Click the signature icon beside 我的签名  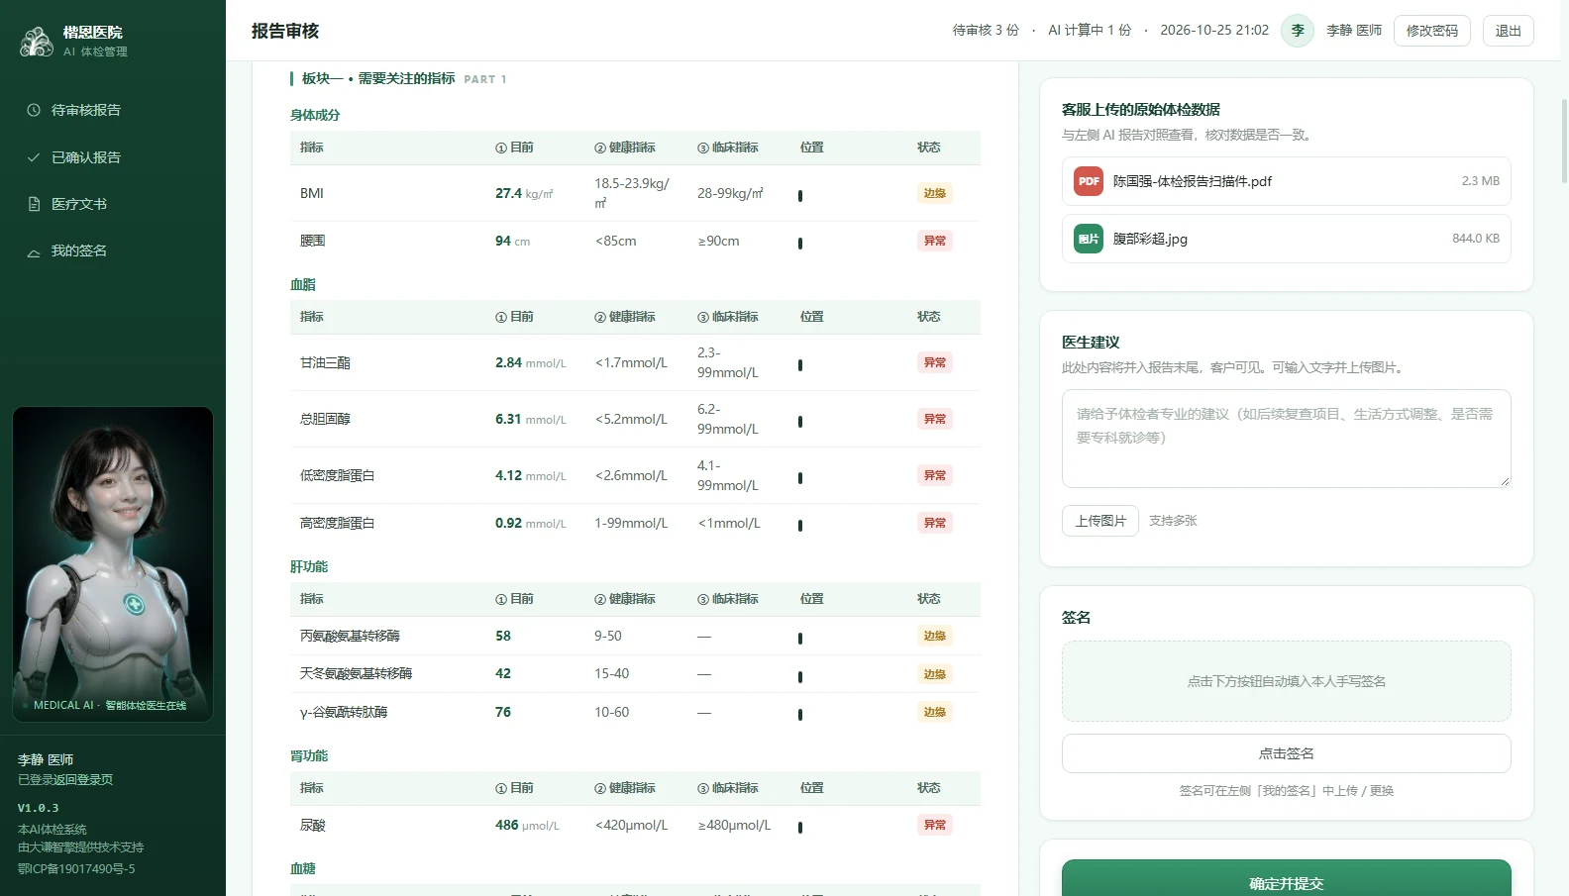tap(34, 251)
